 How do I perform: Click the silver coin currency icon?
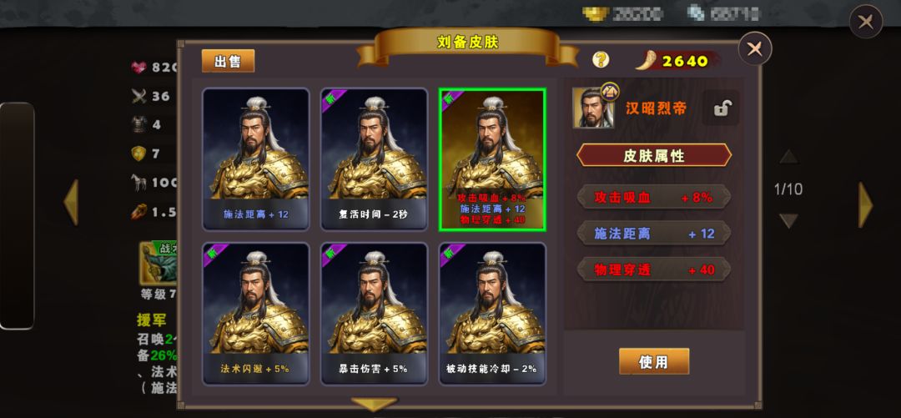[x=696, y=14]
